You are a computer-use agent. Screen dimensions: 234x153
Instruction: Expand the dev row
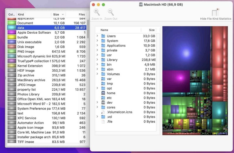[97, 102]
